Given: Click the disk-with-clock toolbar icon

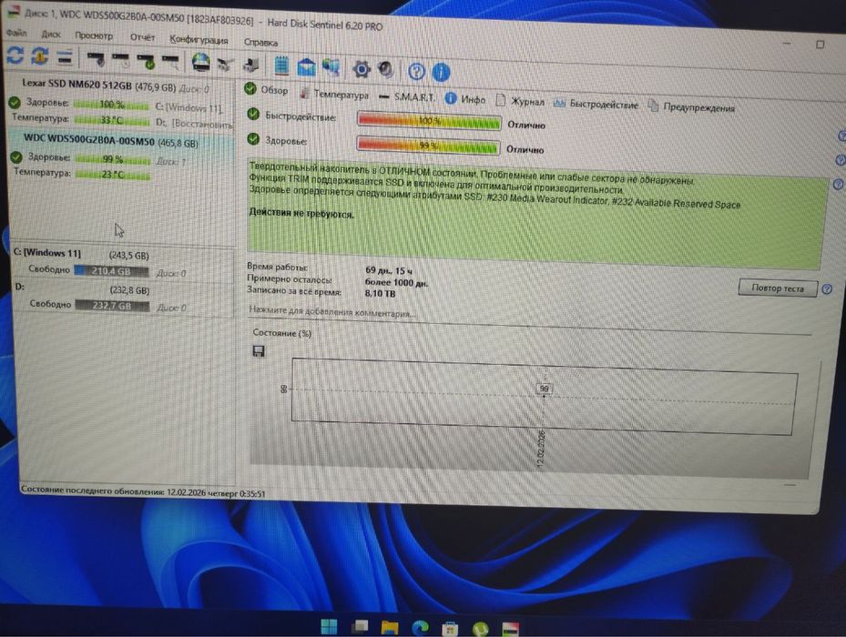Looking at the screenshot, I should pyautogui.click(x=121, y=60).
